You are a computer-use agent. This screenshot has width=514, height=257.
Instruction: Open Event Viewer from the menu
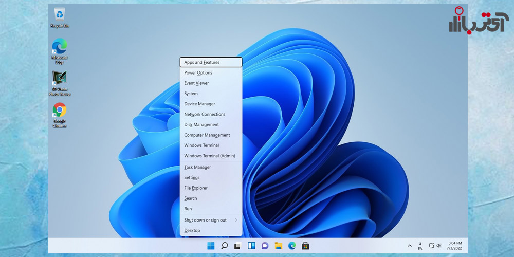click(211, 83)
